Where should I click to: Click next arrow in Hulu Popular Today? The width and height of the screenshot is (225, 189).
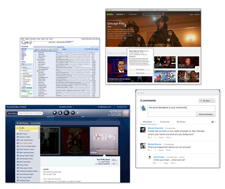197,69
